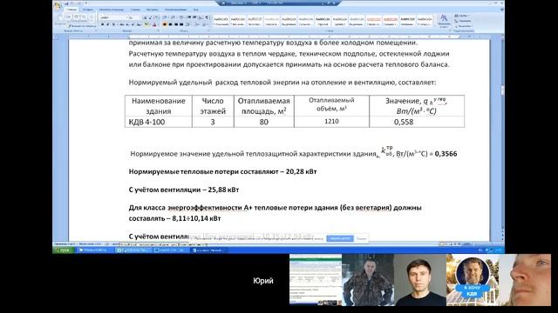This screenshot has height=313, width=558.
Task: Click the Multilevel list icon
Action: (180, 17)
